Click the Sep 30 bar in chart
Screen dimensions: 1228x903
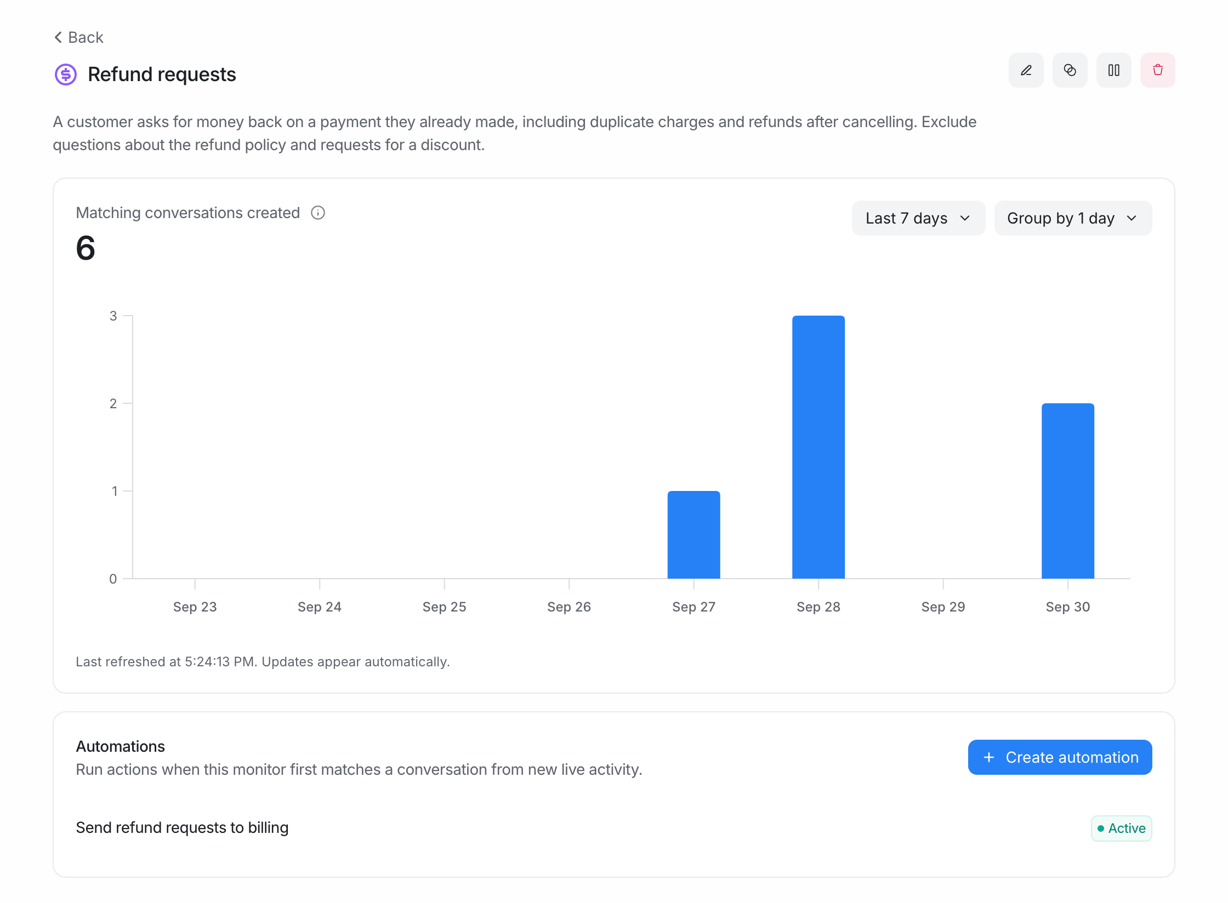tap(1068, 491)
